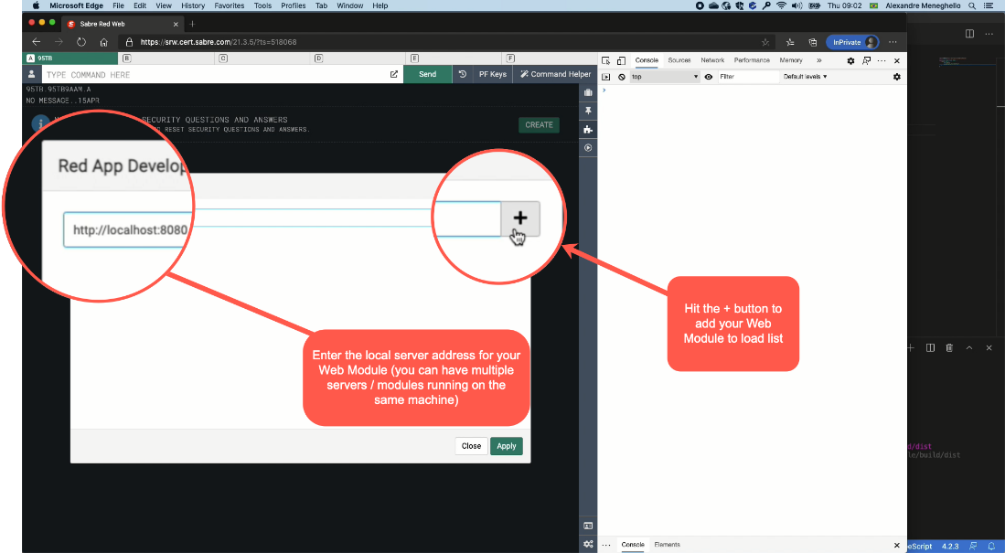Click the puzzle piece Red App icon
The height and width of the screenshot is (553, 1005).
pyautogui.click(x=588, y=130)
